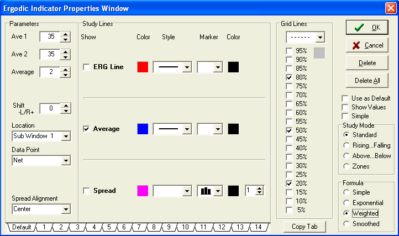
Task: Pick the red ERG Line color swatch
Action: tap(142, 67)
